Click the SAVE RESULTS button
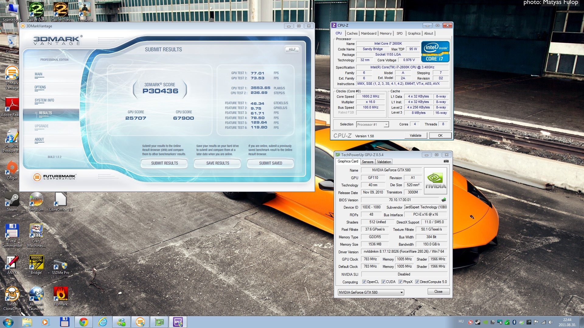The height and width of the screenshot is (328, 584). (217, 163)
